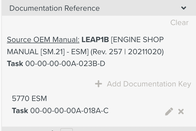
Task: Open the Source OEM Manual link
Action: (43, 40)
